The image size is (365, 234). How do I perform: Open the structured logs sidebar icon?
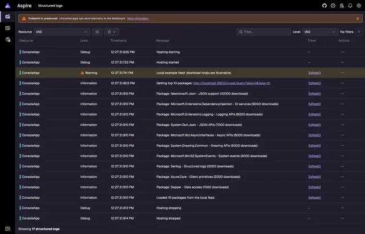7,17
